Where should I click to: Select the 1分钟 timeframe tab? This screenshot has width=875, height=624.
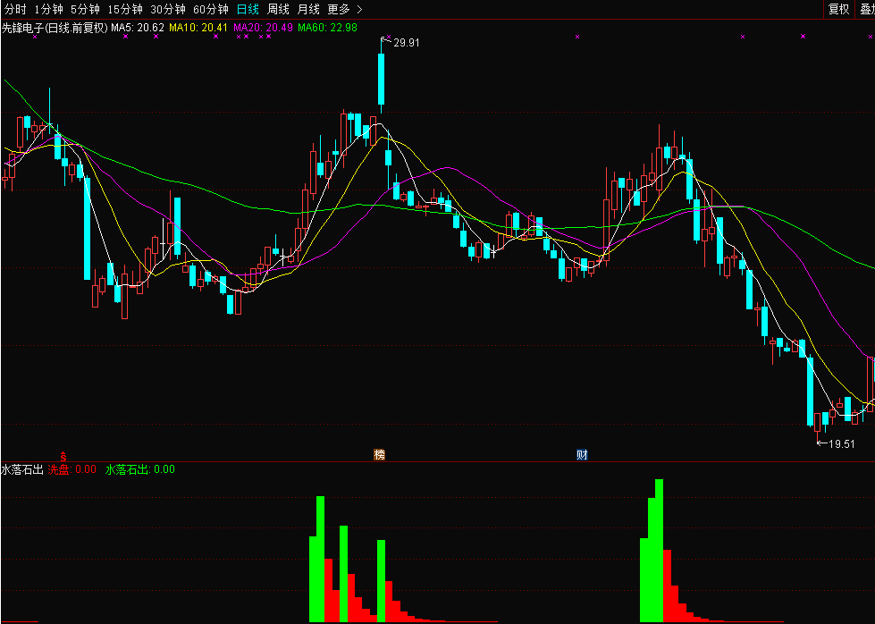coord(48,10)
